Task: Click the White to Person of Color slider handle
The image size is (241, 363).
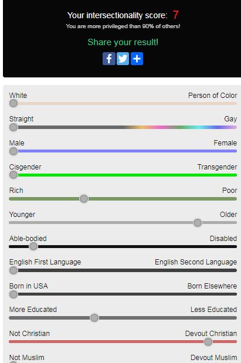Action: pos(13,103)
